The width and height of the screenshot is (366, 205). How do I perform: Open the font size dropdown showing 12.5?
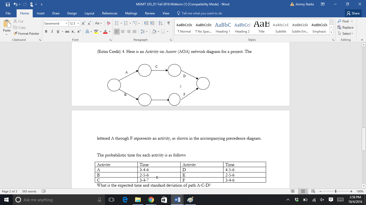[x=78, y=23]
